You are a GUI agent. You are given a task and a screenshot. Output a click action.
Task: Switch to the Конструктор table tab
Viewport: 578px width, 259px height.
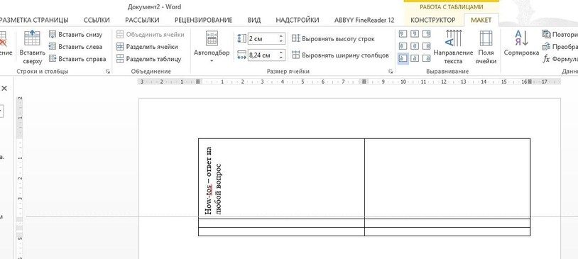tap(432, 20)
